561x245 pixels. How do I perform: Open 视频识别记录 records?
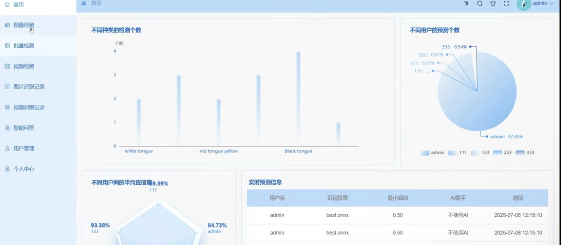tap(38, 107)
